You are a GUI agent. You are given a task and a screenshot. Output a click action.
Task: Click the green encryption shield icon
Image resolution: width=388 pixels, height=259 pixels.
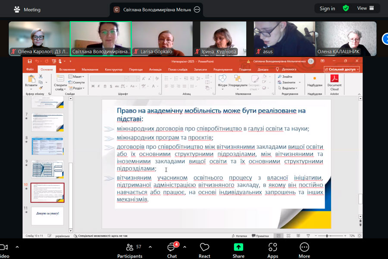pyautogui.click(x=346, y=8)
